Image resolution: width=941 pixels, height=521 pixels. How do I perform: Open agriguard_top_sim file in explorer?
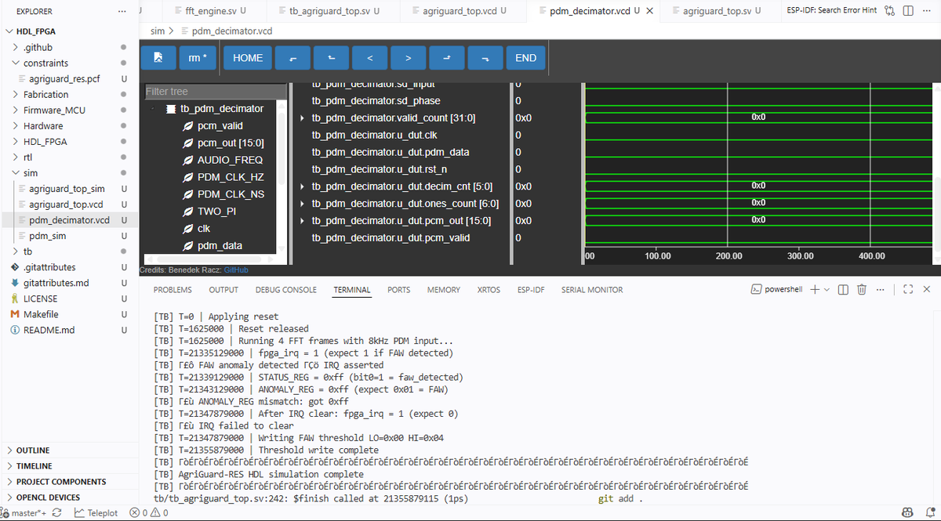69,188
